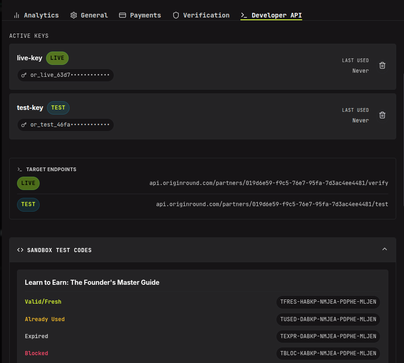Viewport: 404px width, 363px height.
Task: Delete the live-key with trash icon
Action: tap(382, 65)
